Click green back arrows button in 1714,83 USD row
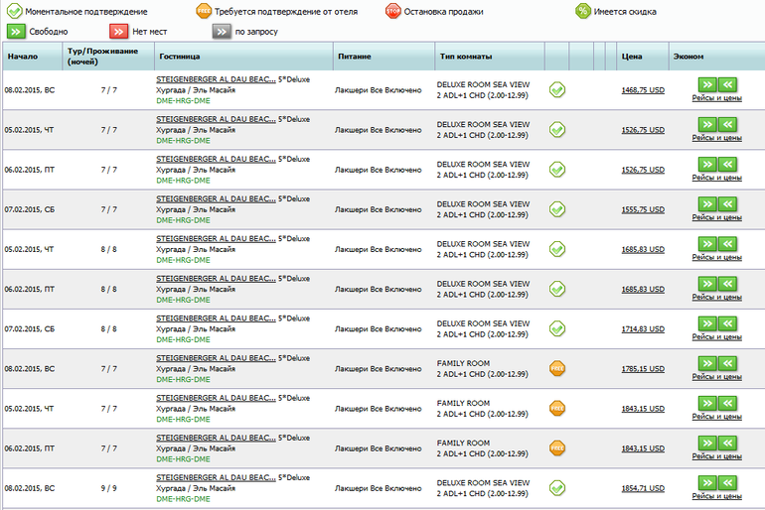 coord(728,323)
